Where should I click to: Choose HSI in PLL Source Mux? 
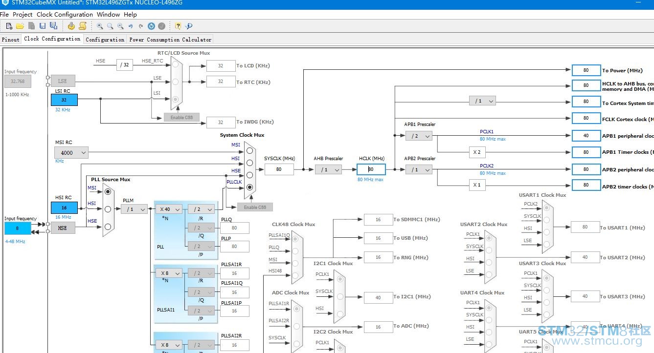(108, 209)
